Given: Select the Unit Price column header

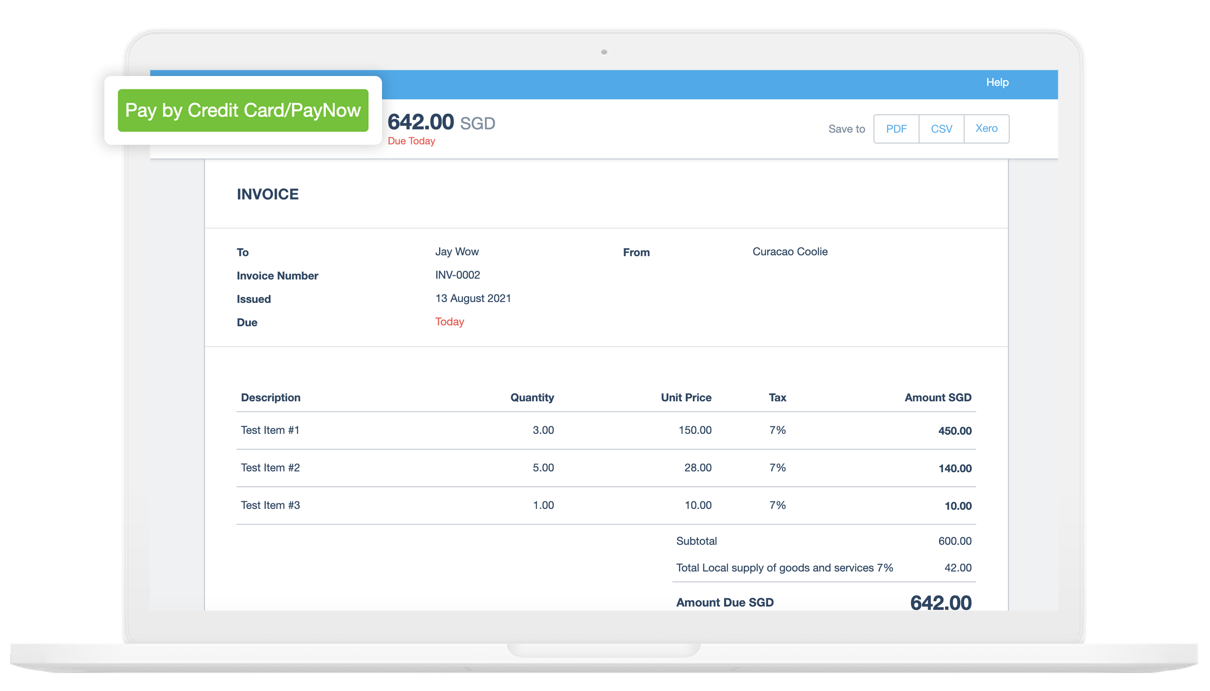Looking at the screenshot, I should click(686, 397).
